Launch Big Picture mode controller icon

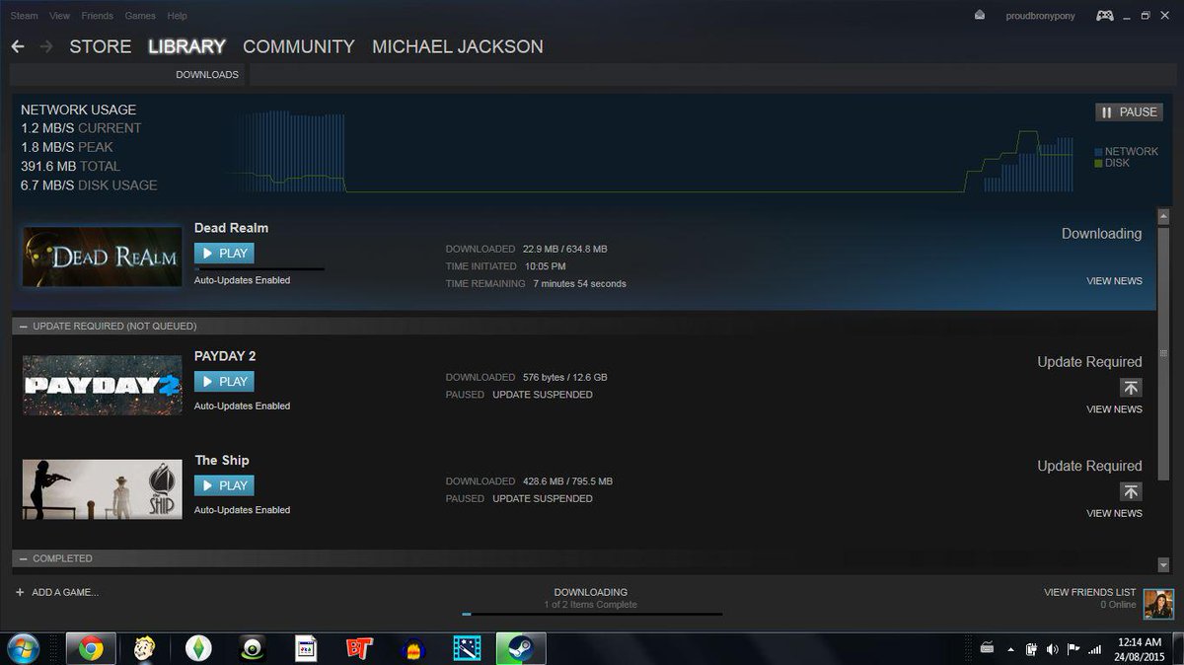click(x=1106, y=16)
